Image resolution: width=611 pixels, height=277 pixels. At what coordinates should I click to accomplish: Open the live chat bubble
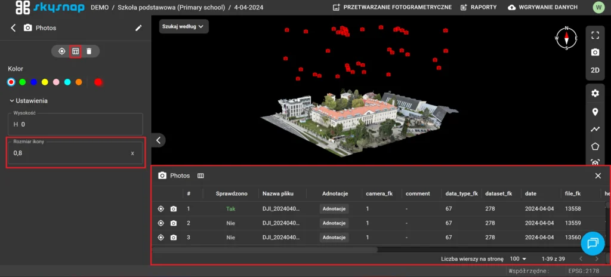593,242
